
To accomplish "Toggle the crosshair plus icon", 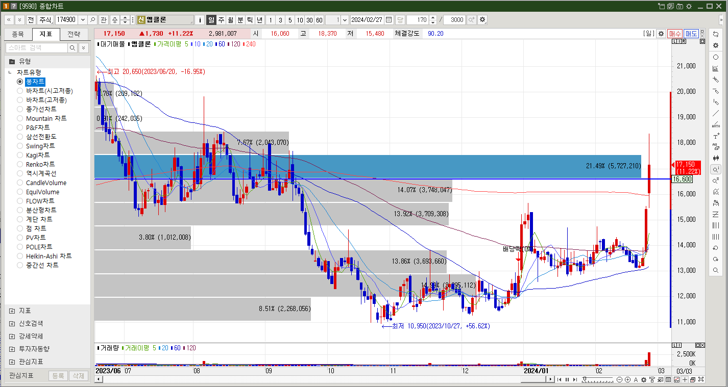I will click(685, 379).
